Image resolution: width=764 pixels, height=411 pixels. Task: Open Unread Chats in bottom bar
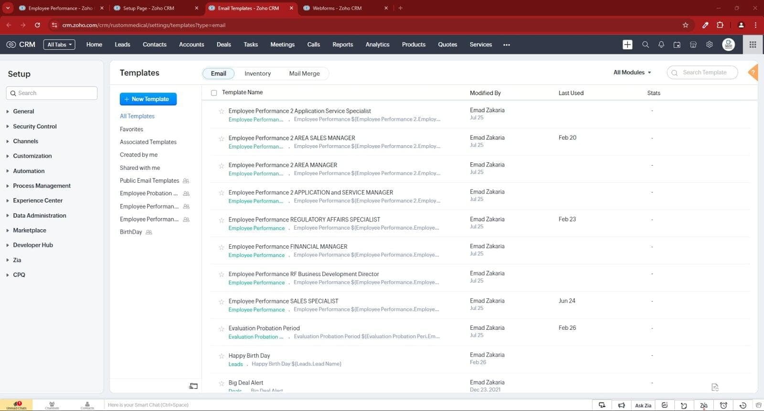click(x=16, y=405)
